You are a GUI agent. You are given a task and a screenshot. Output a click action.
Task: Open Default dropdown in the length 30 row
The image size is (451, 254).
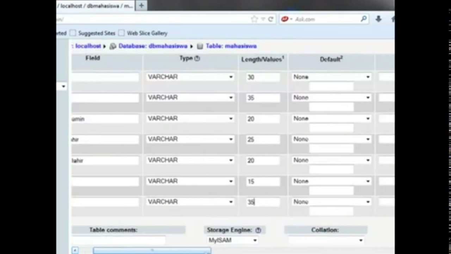tap(332, 77)
